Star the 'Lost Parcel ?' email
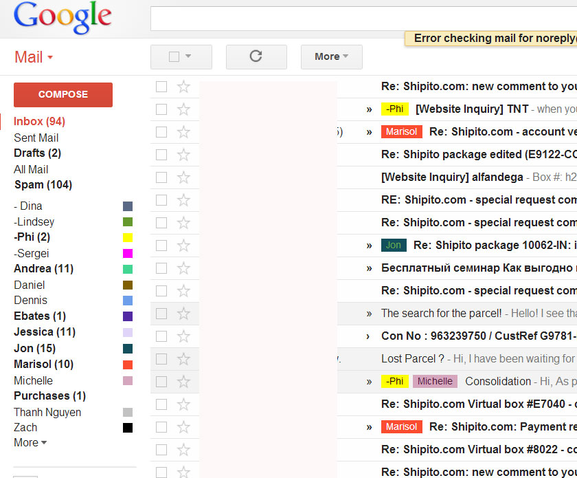The width and height of the screenshot is (577, 478). pos(183,359)
